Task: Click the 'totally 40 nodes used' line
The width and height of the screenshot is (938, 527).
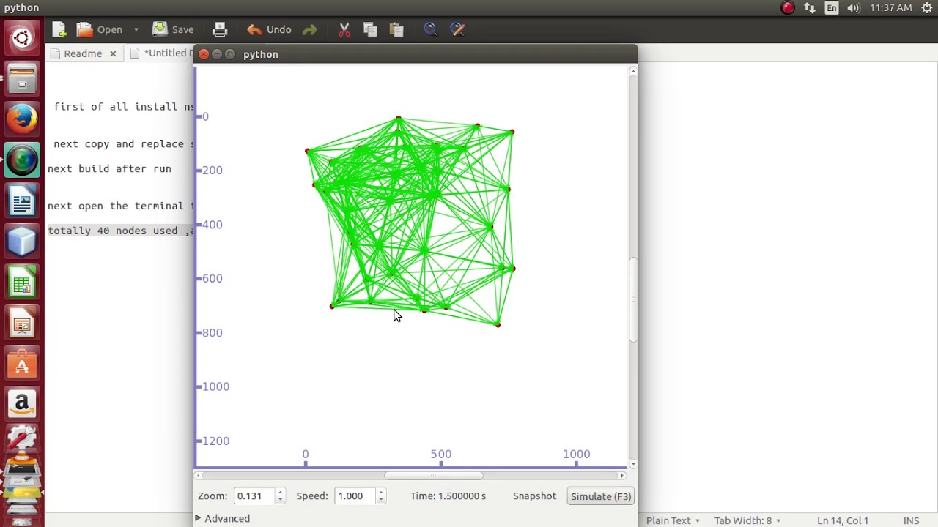Action: (x=121, y=231)
